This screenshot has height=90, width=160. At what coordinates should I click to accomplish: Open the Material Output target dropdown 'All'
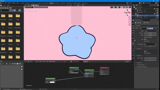coord(104,69)
